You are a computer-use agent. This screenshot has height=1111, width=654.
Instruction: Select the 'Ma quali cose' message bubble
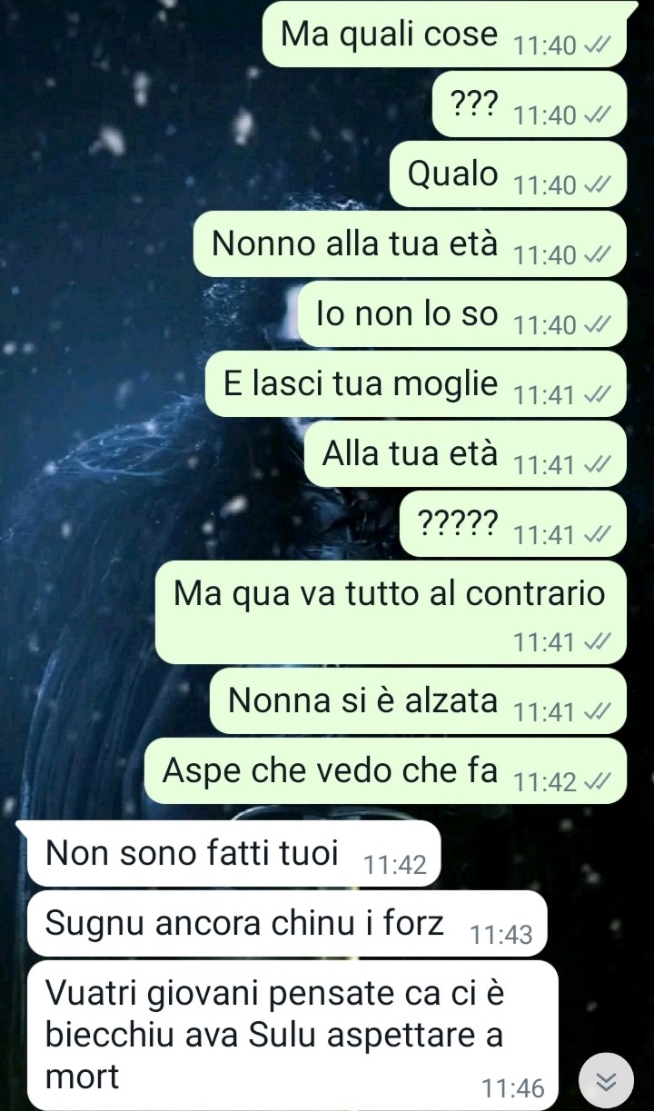pyautogui.click(x=445, y=34)
